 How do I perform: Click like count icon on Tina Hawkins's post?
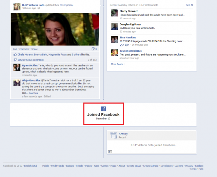pyautogui.click(x=122, y=45)
